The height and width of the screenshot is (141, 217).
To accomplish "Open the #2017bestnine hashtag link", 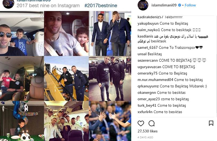I will (101, 5).
